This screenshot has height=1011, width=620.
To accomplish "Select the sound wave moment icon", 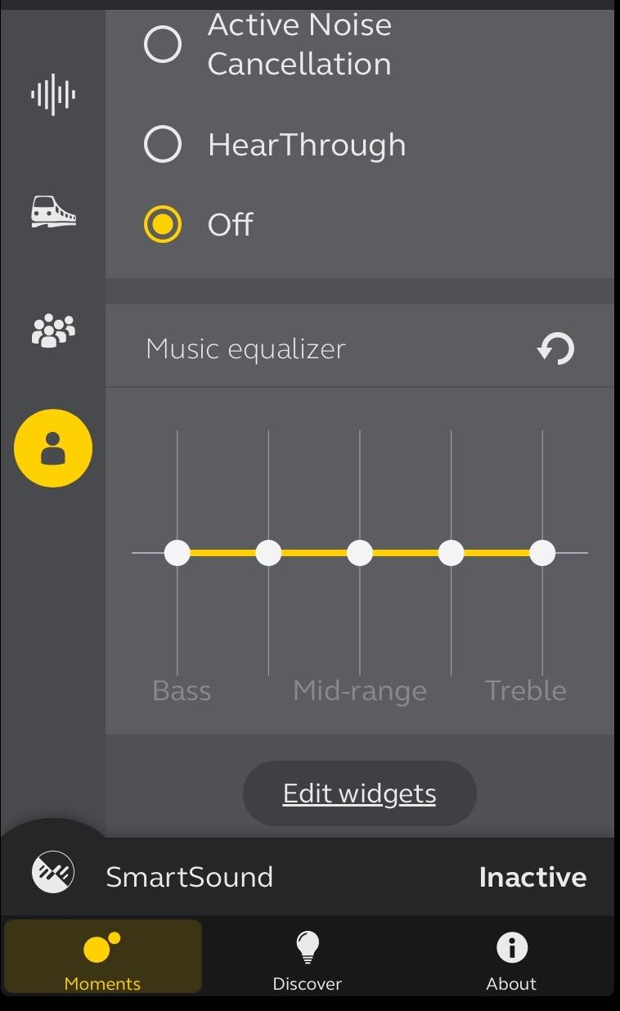I will tap(53, 95).
